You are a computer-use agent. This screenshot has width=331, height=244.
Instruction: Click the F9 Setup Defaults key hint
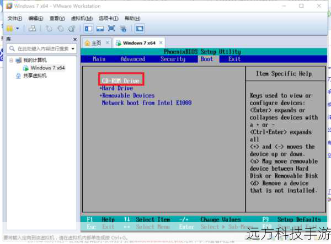click(x=291, y=220)
